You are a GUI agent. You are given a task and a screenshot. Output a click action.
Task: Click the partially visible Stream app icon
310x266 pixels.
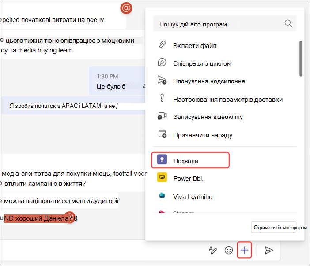162,211
